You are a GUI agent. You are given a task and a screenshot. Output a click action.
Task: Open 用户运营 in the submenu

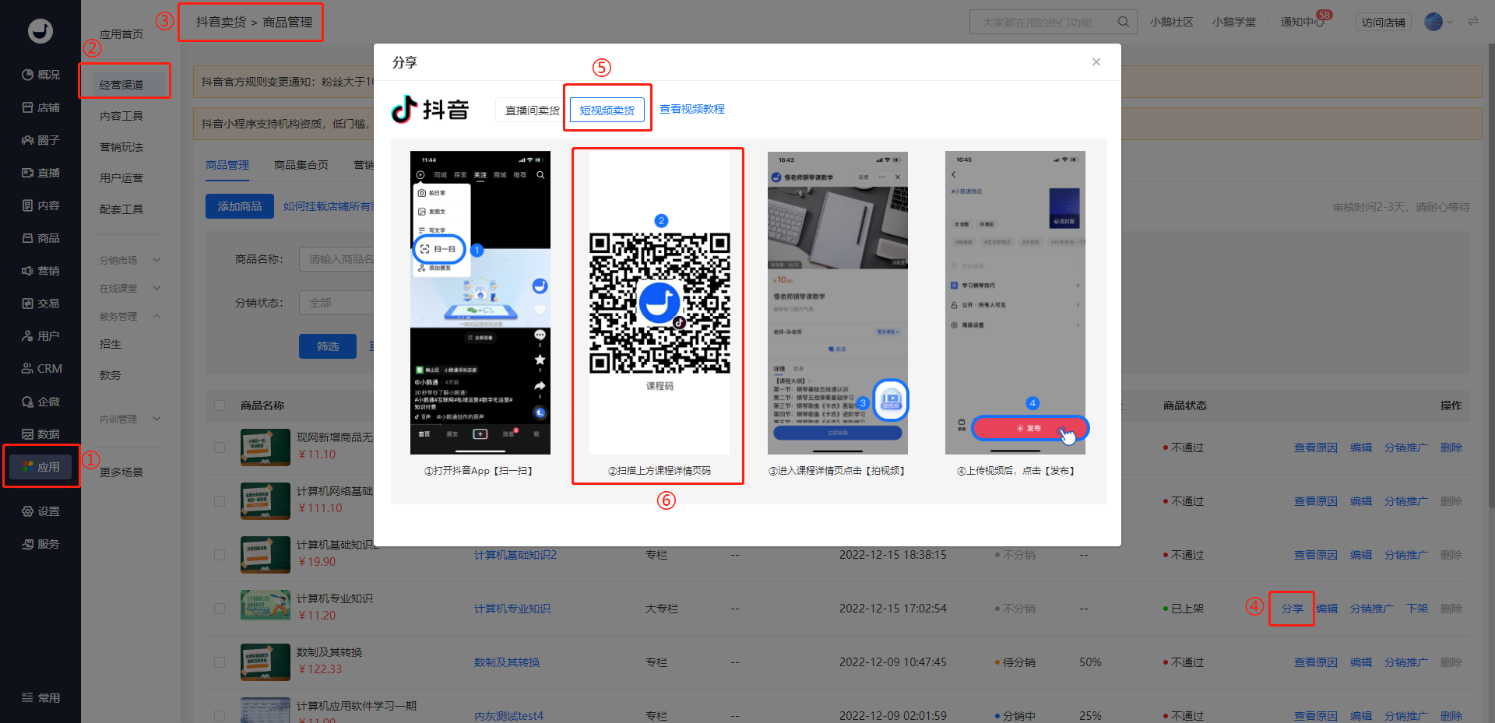121,178
